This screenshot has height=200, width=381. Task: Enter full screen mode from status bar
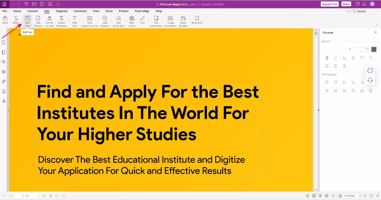point(371,196)
